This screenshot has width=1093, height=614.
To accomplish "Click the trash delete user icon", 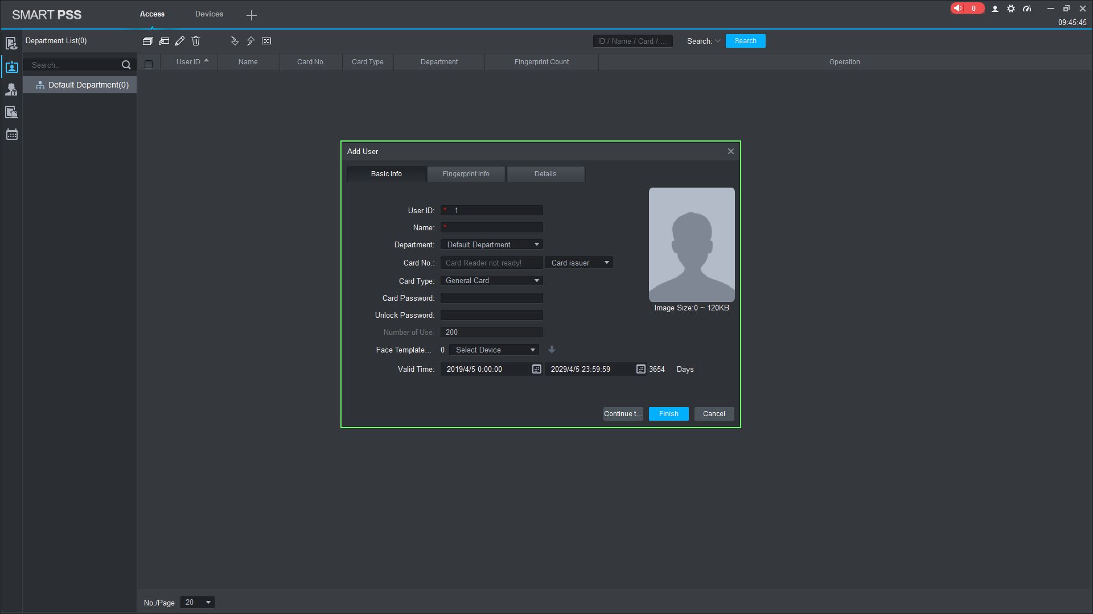I will pos(196,41).
